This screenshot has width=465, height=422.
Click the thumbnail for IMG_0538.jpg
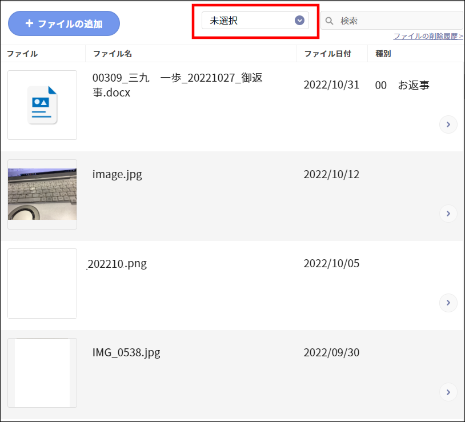click(x=42, y=373)
